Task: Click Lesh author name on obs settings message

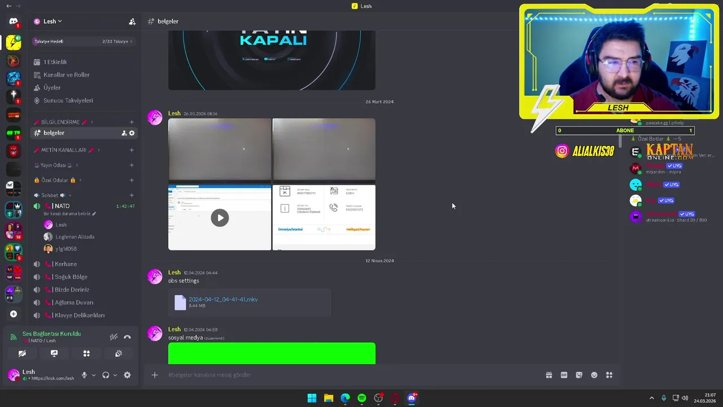Action: point(174,272)
